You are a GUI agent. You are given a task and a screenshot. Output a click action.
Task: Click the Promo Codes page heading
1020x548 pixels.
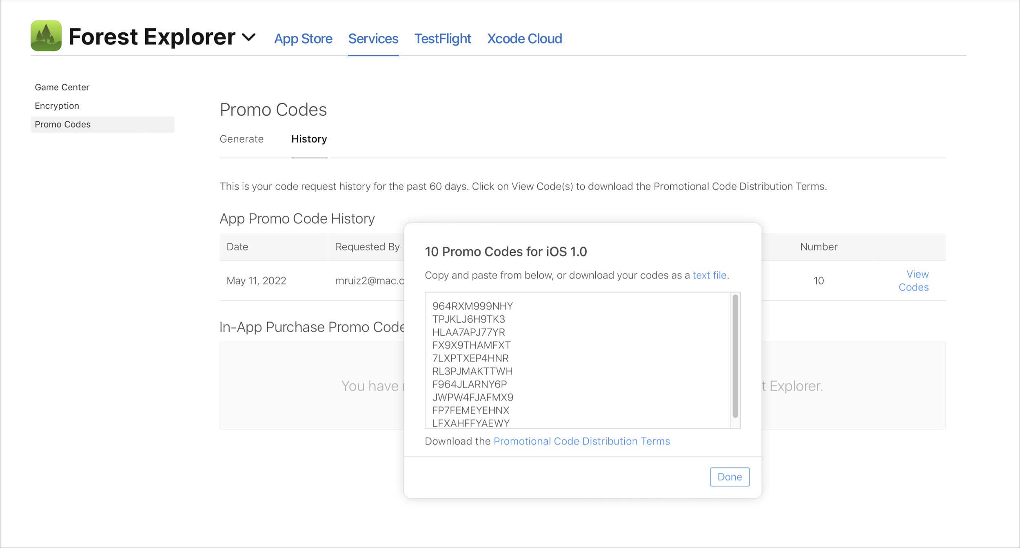point(273,110)
